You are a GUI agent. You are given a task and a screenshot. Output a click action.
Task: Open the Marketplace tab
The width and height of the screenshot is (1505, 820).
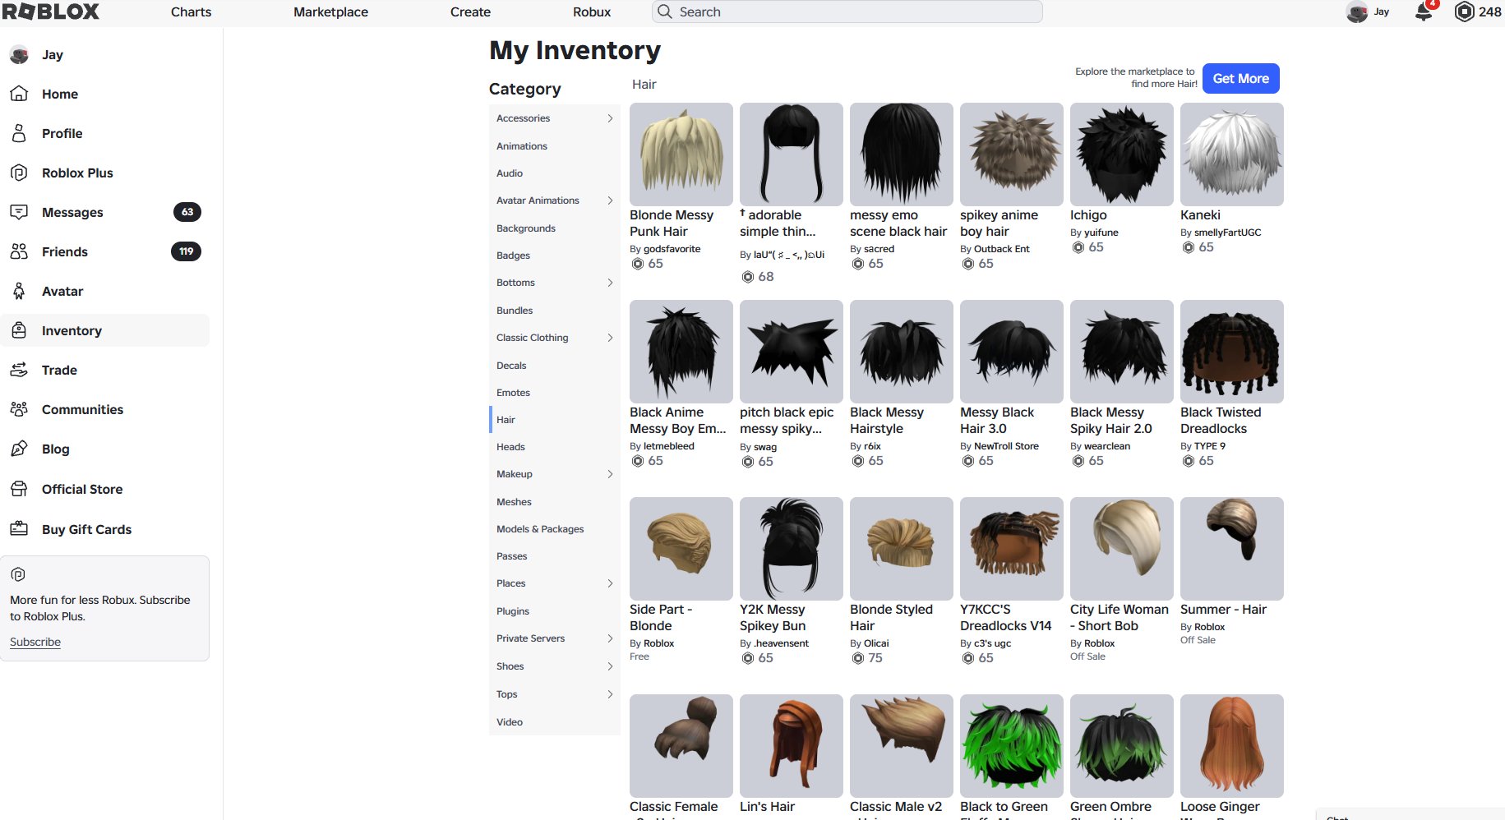[330, 12]
